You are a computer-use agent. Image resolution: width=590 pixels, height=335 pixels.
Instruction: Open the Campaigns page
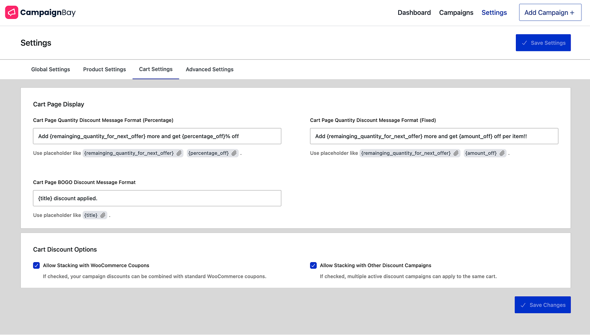[x=456, y=13]
